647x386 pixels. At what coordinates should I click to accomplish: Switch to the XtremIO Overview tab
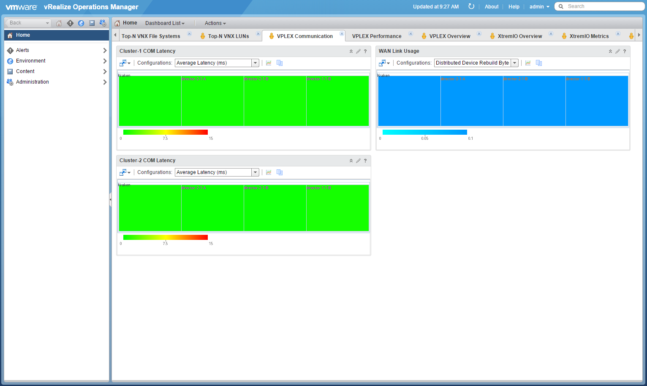tap(520, 36)
